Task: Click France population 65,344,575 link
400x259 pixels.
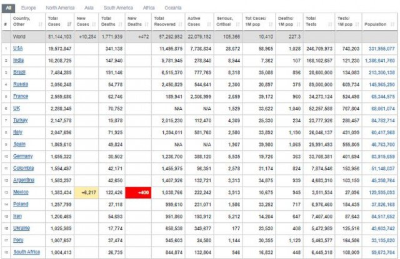Action: (383, 97)
